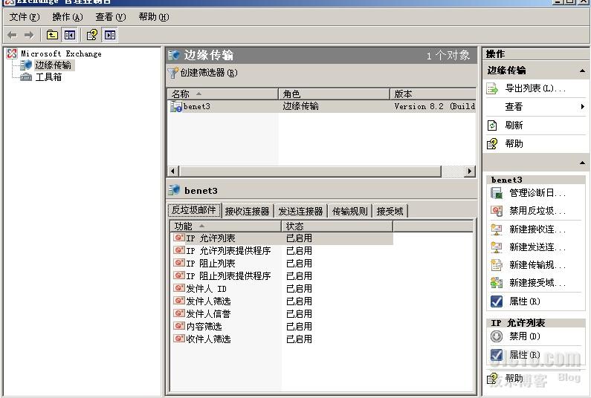The image size is (591, 398).
Task: Select the benet3 row in server list
Action: [321, 107]
